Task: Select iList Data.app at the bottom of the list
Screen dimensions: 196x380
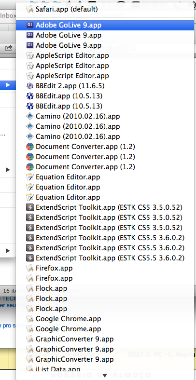Action: click(105, 369)
